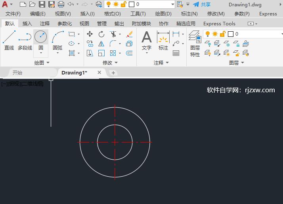Image resolution: width=283 pixels, height=204 pixels.
Task: Switch to the Insert (插入) ribbon tab
Action: pos(27,23)
